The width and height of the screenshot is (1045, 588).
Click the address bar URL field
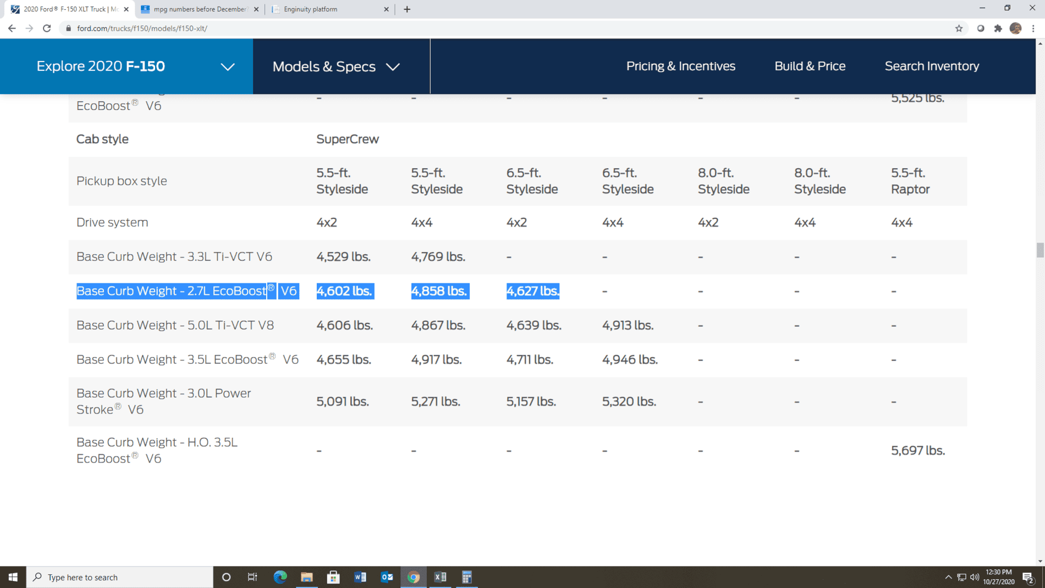[506, 28]
